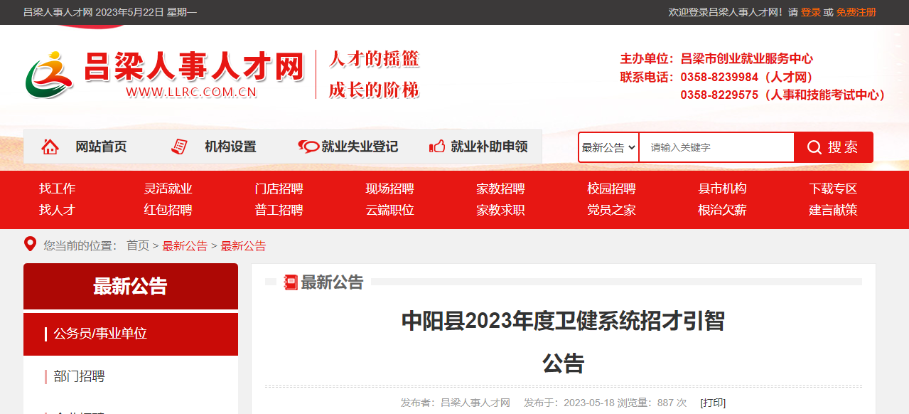Click the red book icon beside 最新公告 heading
This screenshot has height=414, width=909.
tap(291, 282)
